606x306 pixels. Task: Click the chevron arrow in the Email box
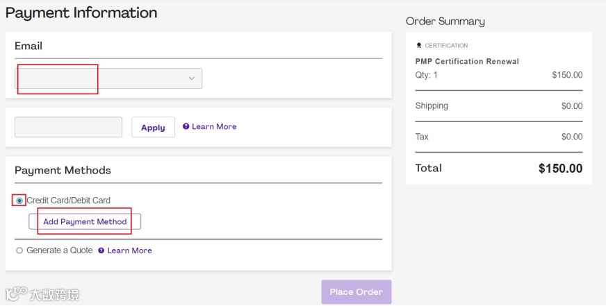pos(192,78)
